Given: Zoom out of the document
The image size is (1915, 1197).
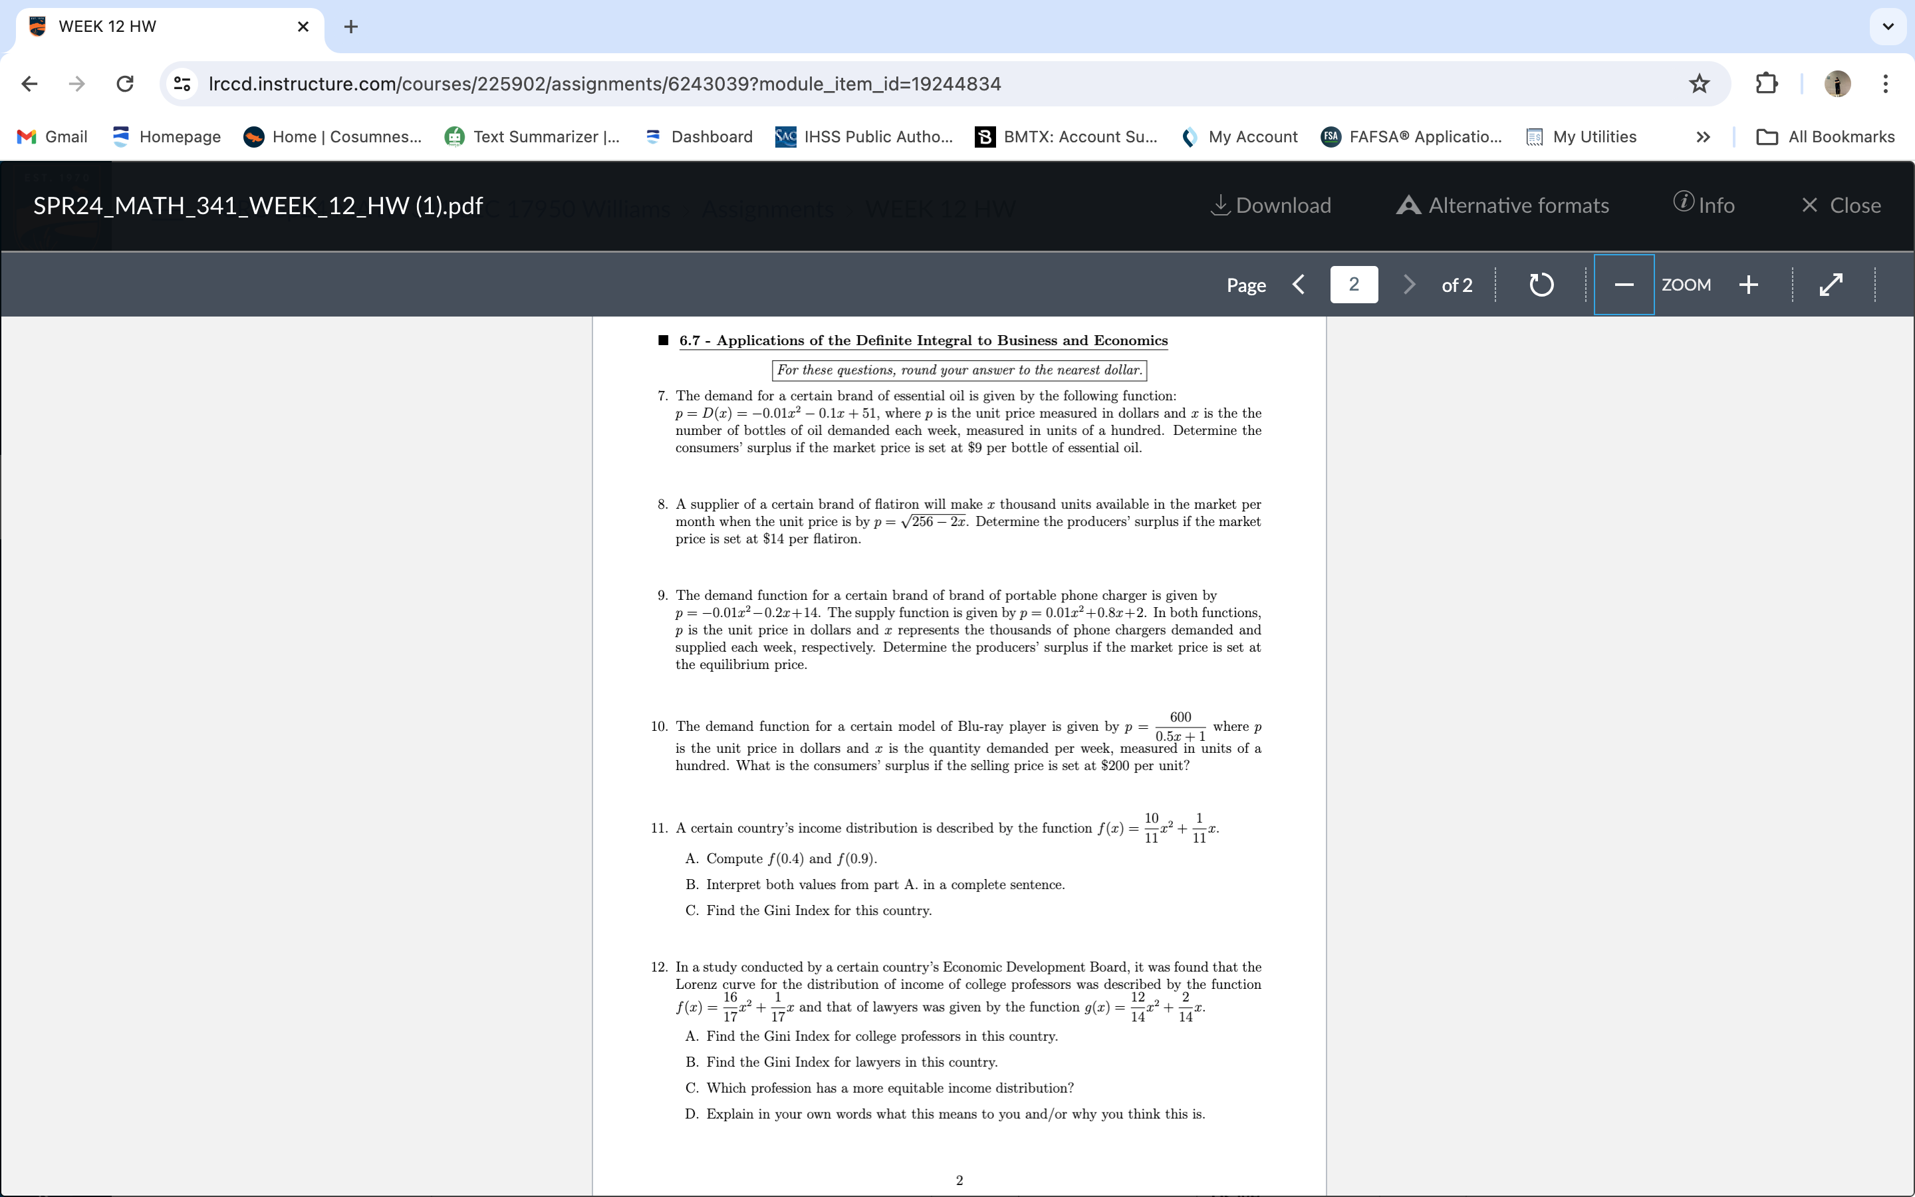Looking at the screenshot, I should click(x=1624, y=284).
